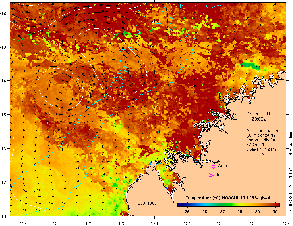The height and width of the screenshot is (226, 293).
Task: Click longitude axis label '123'
Action: click(x=154, y=223)
